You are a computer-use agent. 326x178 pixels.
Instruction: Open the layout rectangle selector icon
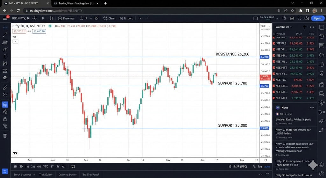click(256, 18)
